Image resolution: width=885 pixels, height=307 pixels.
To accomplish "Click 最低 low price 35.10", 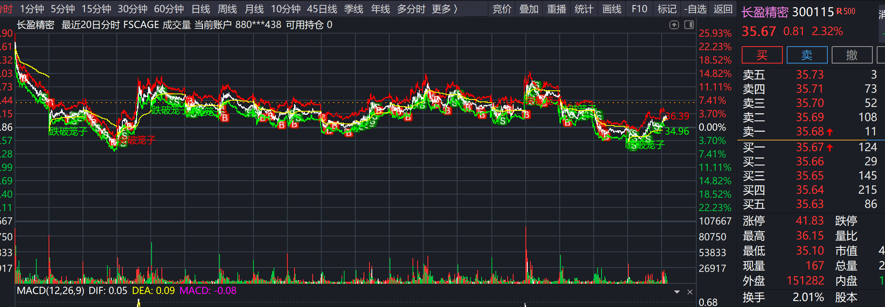I will 810,251.
